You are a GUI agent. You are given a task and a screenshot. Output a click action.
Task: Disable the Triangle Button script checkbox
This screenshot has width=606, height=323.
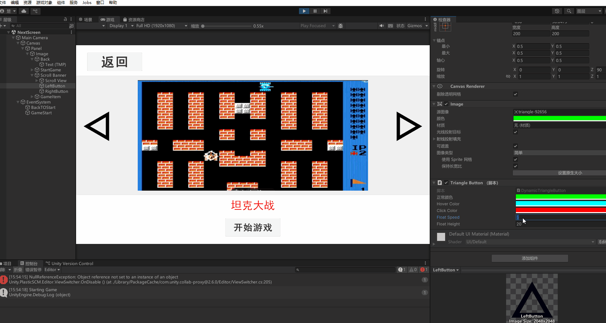click(446, 183)
